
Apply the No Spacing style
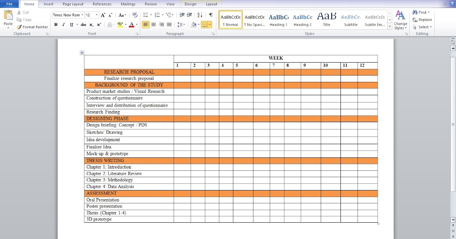[x=255, y=20]
